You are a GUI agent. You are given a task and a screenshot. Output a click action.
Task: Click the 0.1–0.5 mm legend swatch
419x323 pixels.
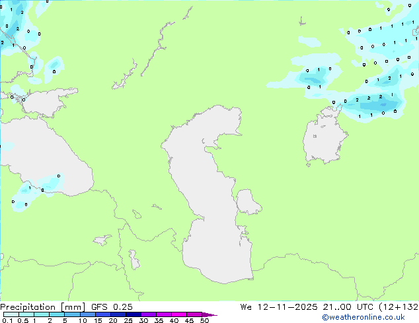(11, 314)
